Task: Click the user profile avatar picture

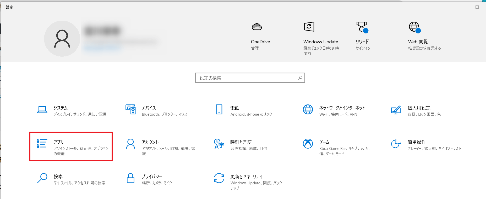Action: click(62, 39)
